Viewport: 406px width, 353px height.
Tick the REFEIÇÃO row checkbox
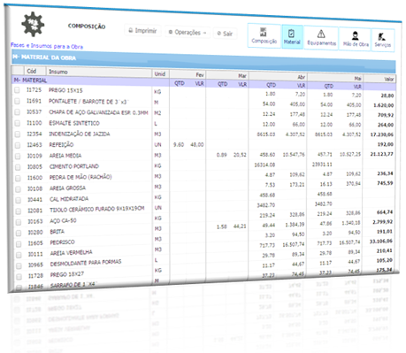click(x=18, y=145)
